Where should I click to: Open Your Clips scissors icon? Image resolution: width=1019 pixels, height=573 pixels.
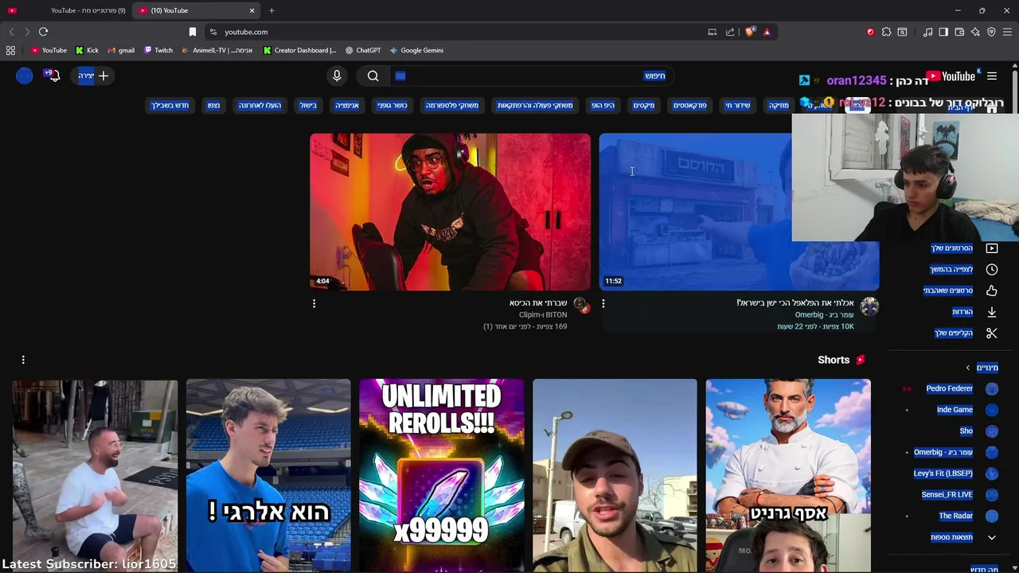point(992,333)
